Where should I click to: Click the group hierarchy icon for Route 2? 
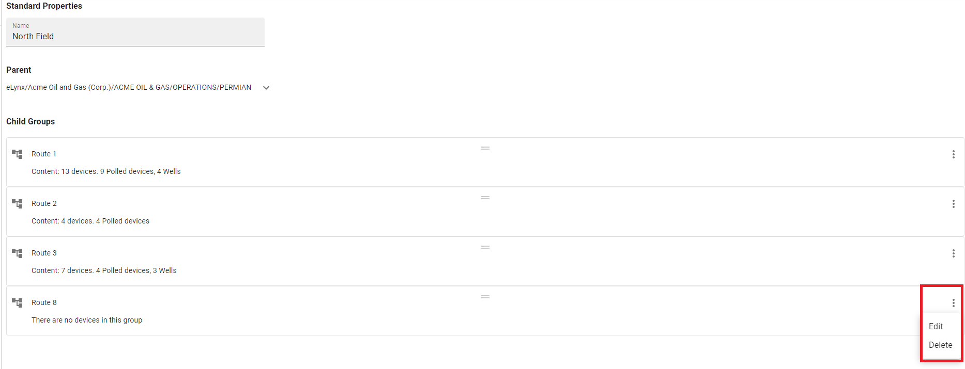tap(18, 203)
